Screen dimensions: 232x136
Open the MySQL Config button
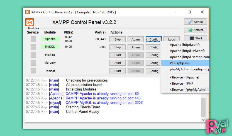[x=153, y=47]
